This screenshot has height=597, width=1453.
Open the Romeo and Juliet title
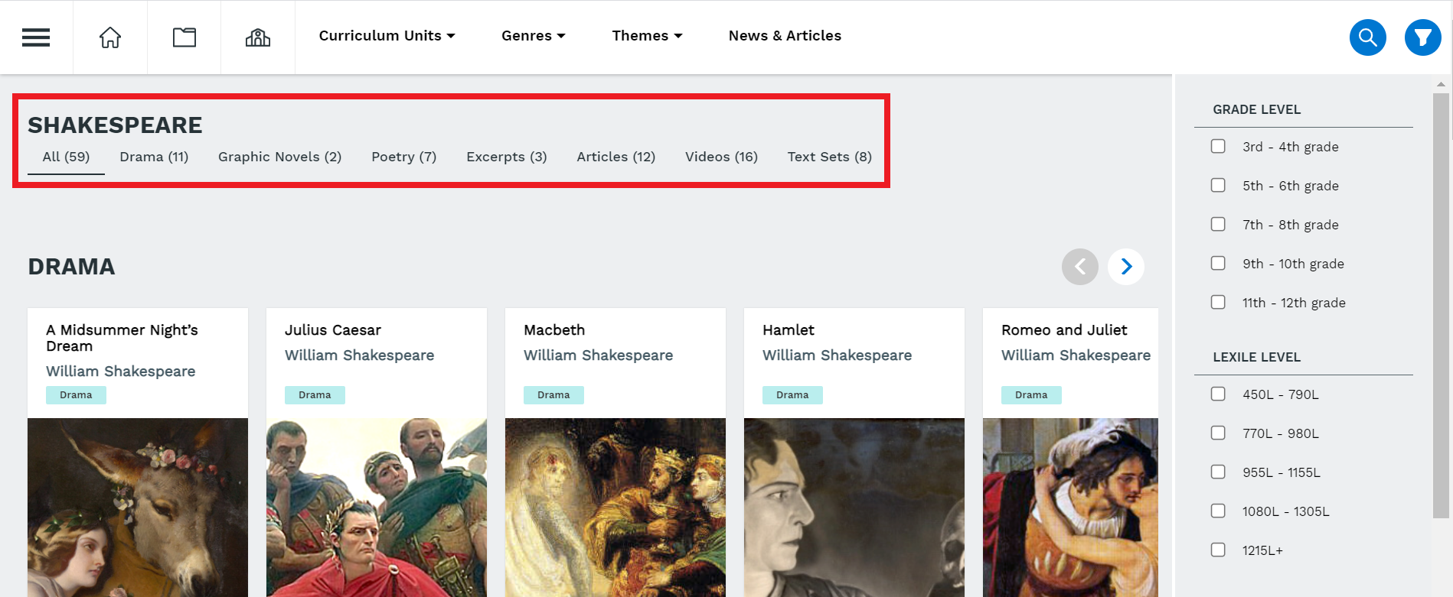(x=1064, y=330)
